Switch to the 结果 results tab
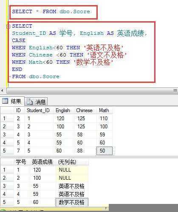178x212 pixels. 12,101
